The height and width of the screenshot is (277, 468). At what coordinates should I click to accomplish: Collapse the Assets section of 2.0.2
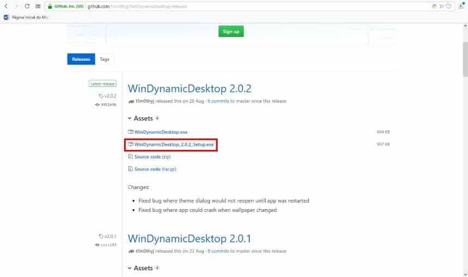[144, 118]
